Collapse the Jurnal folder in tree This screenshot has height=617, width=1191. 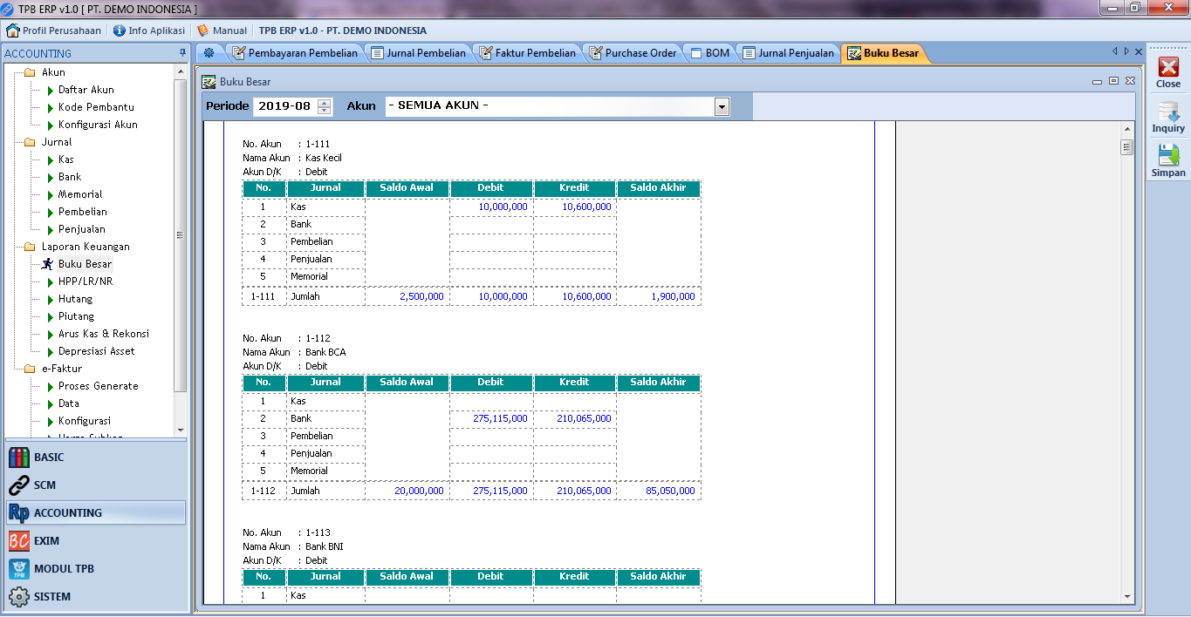pyautogui.click(x=29, y=142)
